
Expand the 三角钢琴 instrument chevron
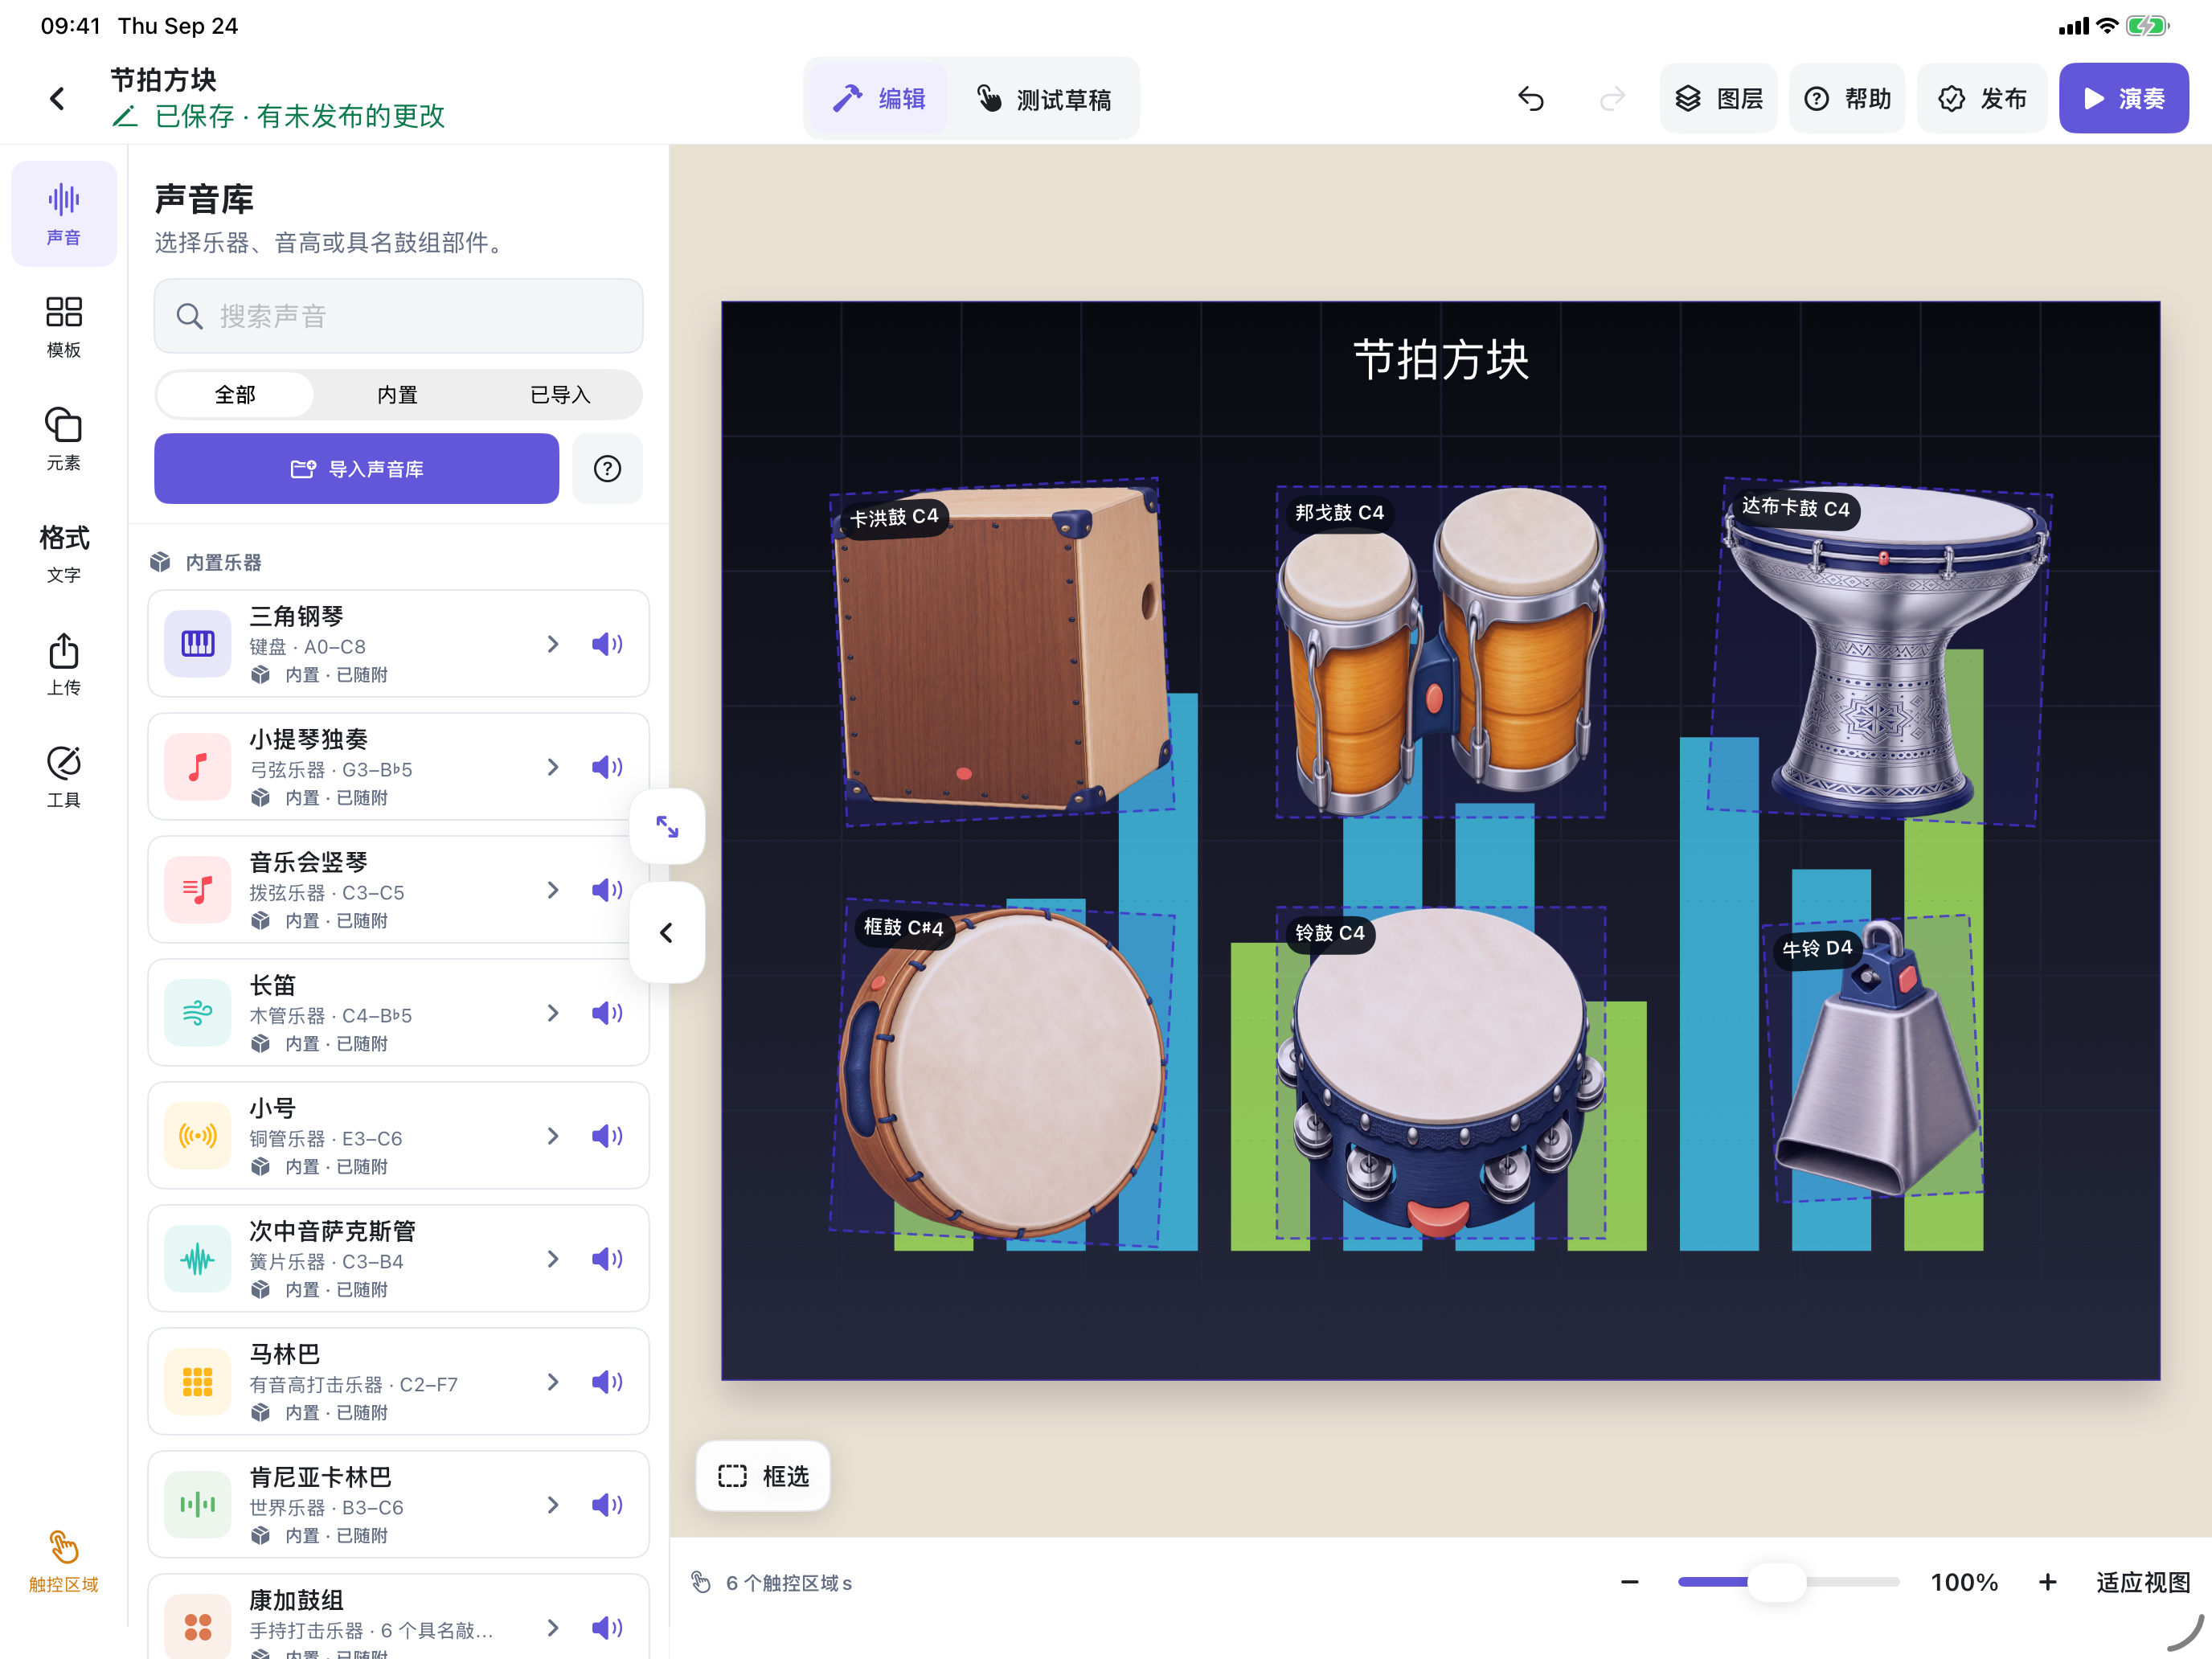click(553, 644)
